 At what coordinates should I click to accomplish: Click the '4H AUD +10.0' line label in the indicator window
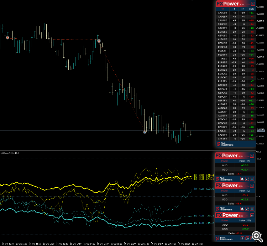pos(204,189)
